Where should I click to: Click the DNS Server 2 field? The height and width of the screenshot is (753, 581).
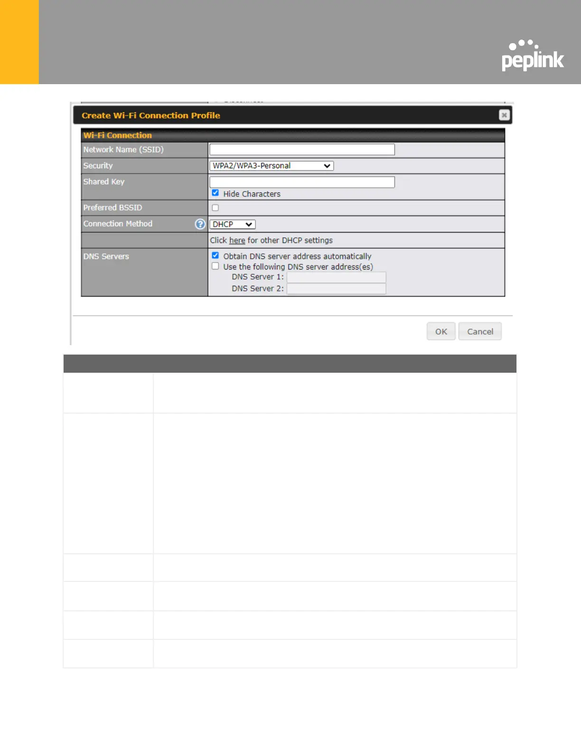point(336,289)
